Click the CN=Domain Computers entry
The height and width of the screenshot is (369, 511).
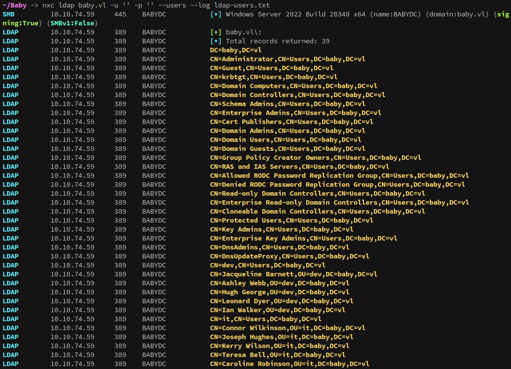click(293, 86)
